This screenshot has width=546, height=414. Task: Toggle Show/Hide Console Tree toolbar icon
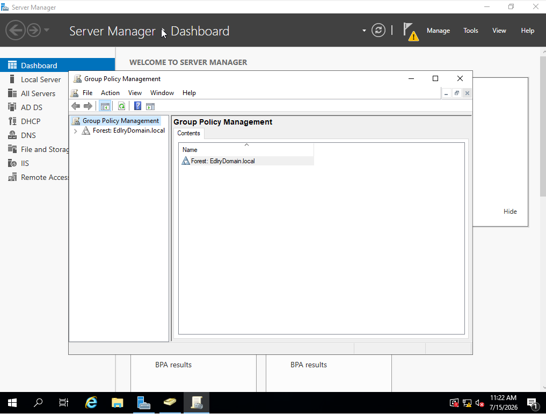click(105, 106)
